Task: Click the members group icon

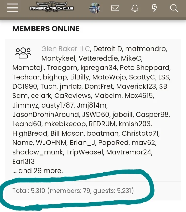Action: coord(23,53)
